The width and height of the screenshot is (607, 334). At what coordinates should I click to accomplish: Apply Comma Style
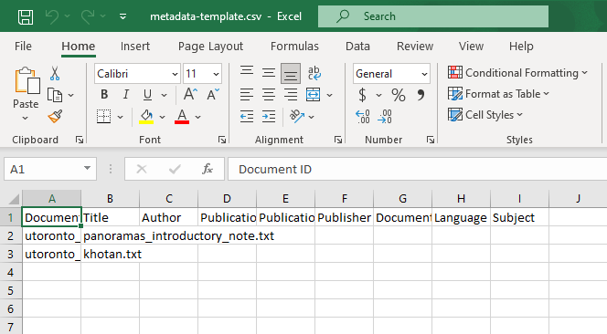tap(421, 95)
